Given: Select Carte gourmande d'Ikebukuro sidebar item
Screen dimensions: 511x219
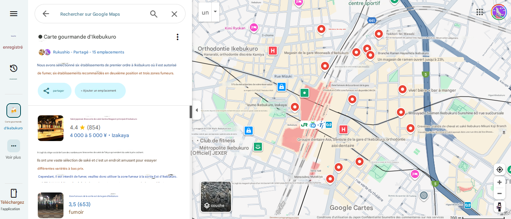Looking at the screenshot, I should pyautogui.click(x=14, y=111).
